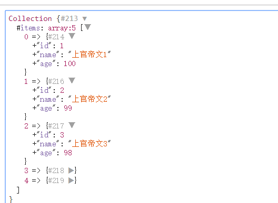Click the #214 object reference

pos(56,37)
